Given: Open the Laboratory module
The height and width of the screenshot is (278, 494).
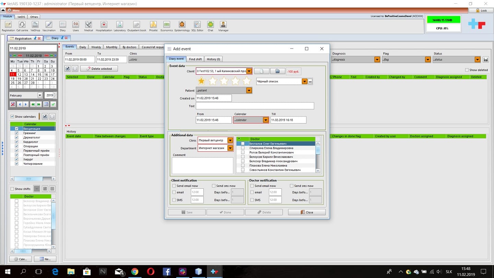Looking at the screenshot, I should (x=120, y=26).
